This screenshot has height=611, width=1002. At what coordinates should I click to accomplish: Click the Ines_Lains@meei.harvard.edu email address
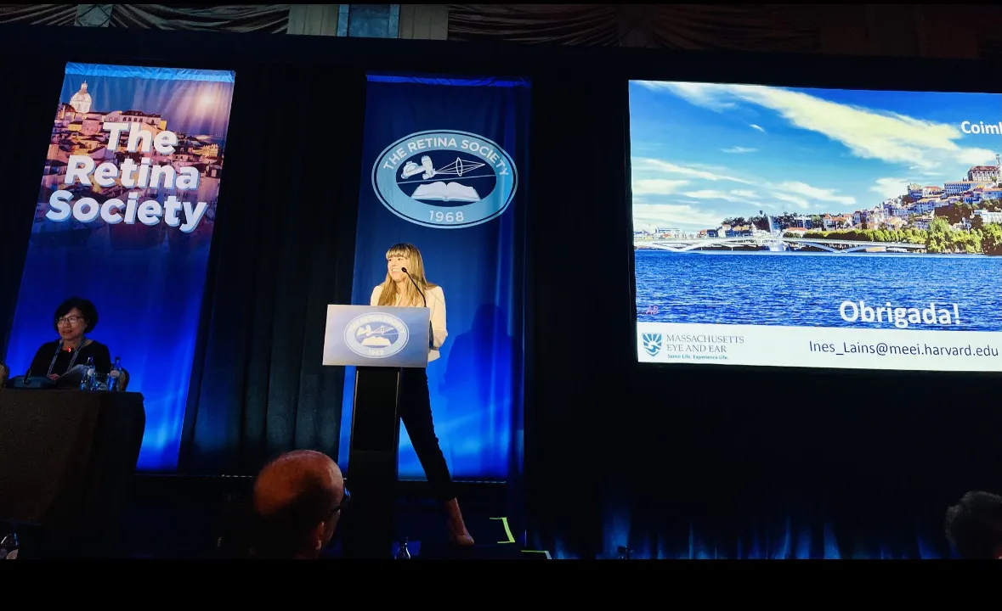(x=903, y=349)
